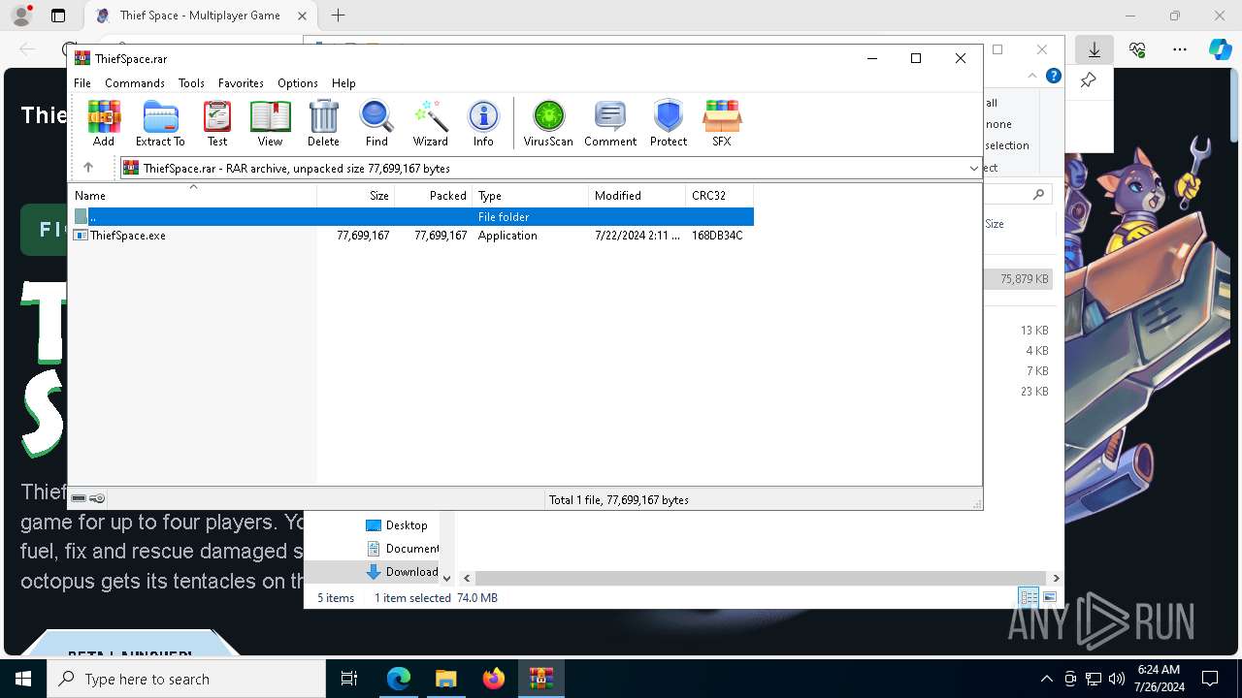The image size is (1242, 698).
Task: Click the Add toolbar icon in WinRAR
Action: [x=104, y=123]
